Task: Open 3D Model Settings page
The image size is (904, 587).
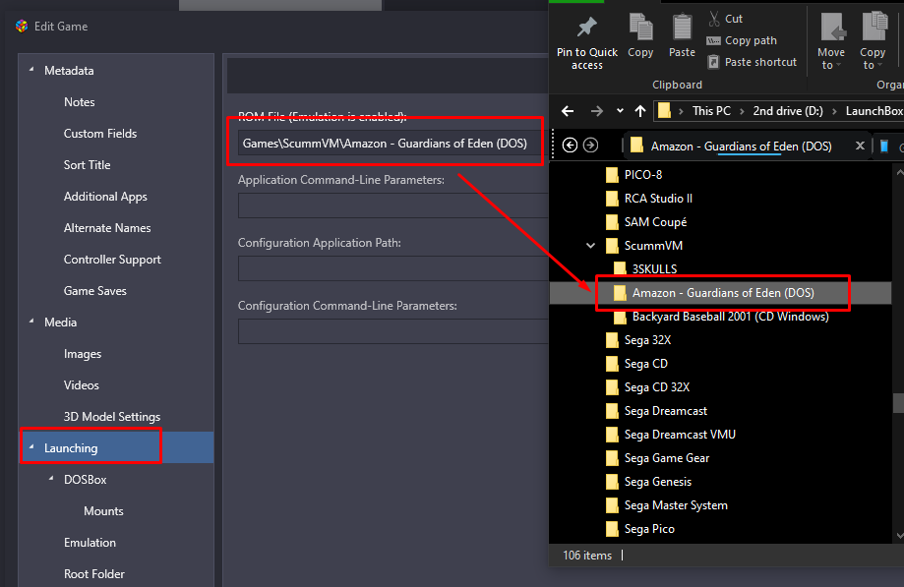Action: 112,417
